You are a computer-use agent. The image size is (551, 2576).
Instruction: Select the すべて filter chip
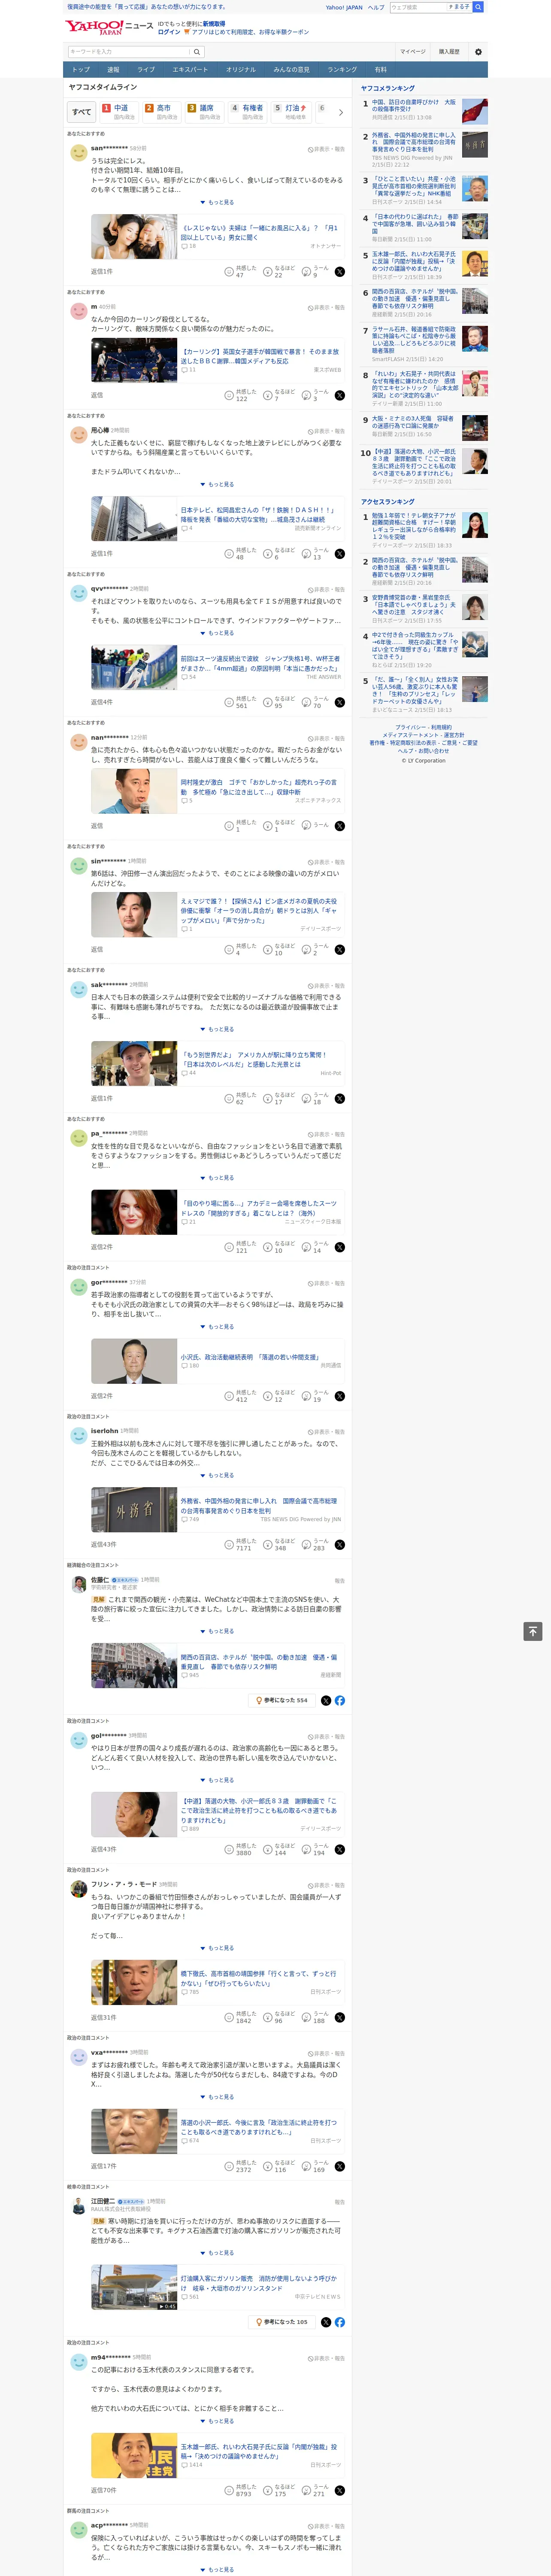[82, 112]
